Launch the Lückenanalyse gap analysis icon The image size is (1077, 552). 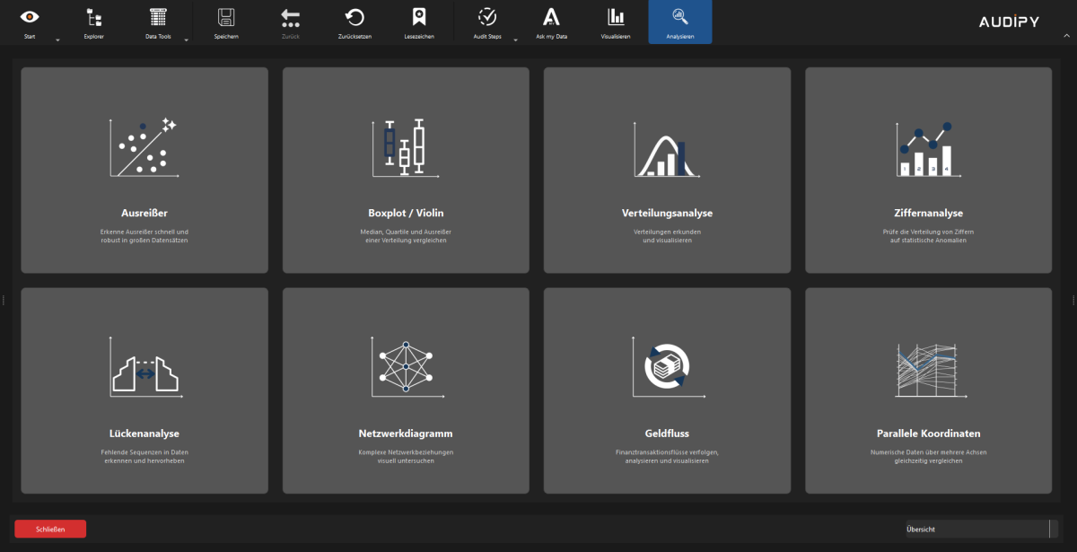[x=144, y=368]
